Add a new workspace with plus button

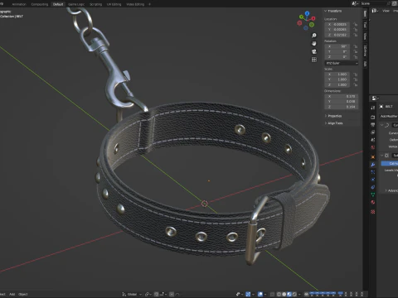(x=149, y=4)
